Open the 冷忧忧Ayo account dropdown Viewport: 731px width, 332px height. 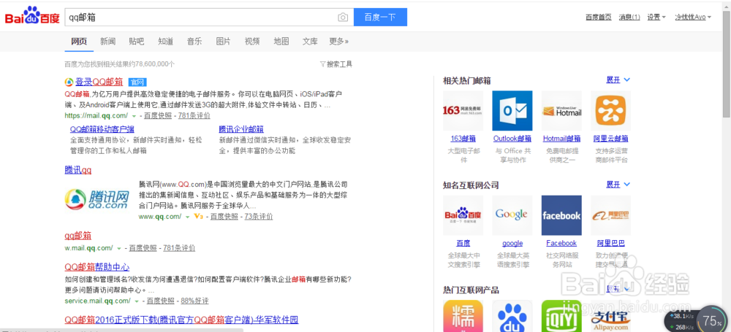click(x=693, y=18)
